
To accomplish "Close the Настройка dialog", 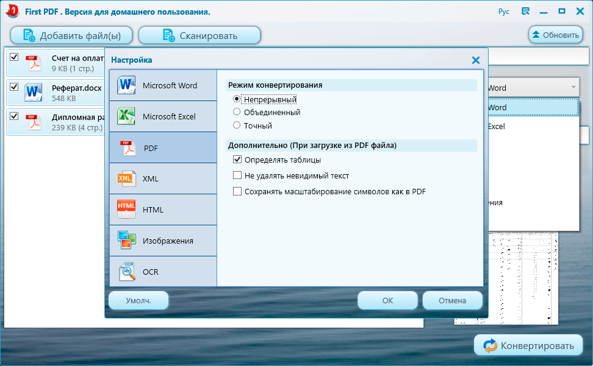I will click(x=476, y=60).
